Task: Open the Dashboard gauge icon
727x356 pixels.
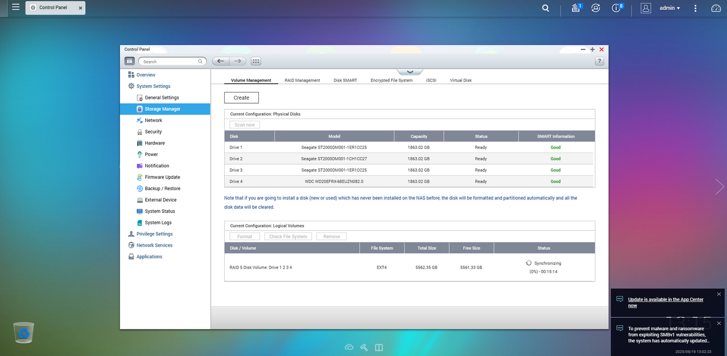Action: [716, 8]
